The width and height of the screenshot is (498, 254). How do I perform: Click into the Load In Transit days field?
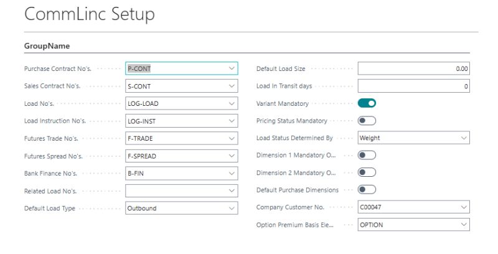[413, 86]
